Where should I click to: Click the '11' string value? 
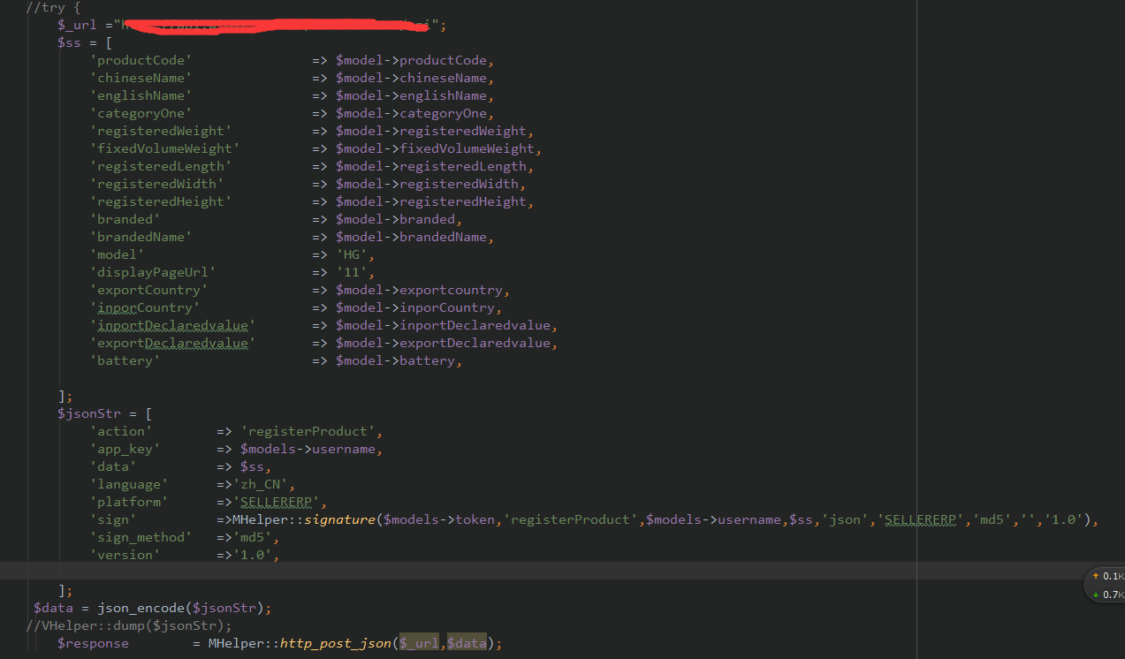tap(352, 272)
